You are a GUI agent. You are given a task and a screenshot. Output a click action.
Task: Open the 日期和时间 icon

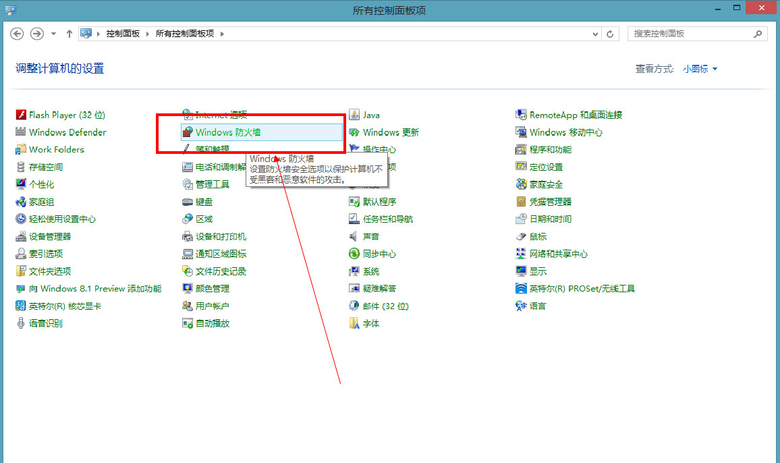[x=521, y=219]
